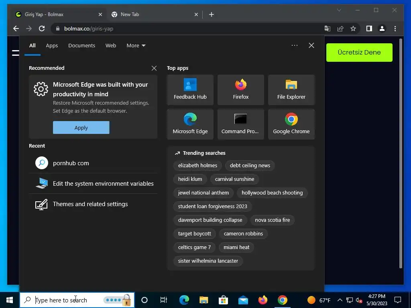Image resolution: width=411 pixels, height=308 pixels.
Task: Select the cameron robbins chip
Action: click(243, 234)
